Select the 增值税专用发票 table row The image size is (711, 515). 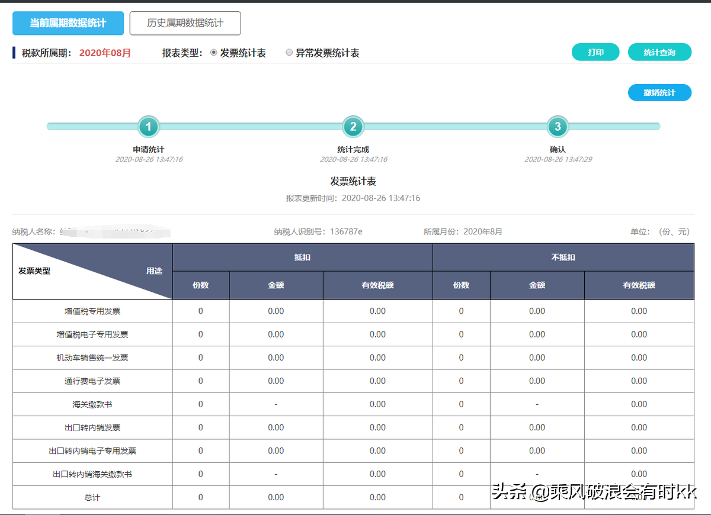pyautogui.click(x=92, y=311)
